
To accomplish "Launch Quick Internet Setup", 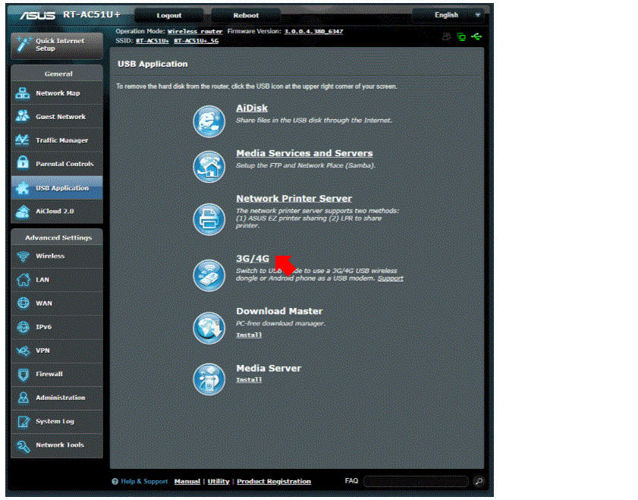I will (x=57, y=45).
